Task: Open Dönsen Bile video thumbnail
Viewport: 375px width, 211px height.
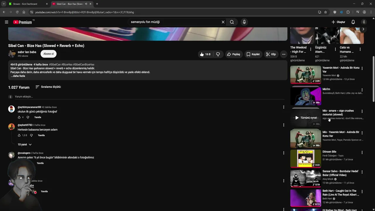Action: click(306, 159)
